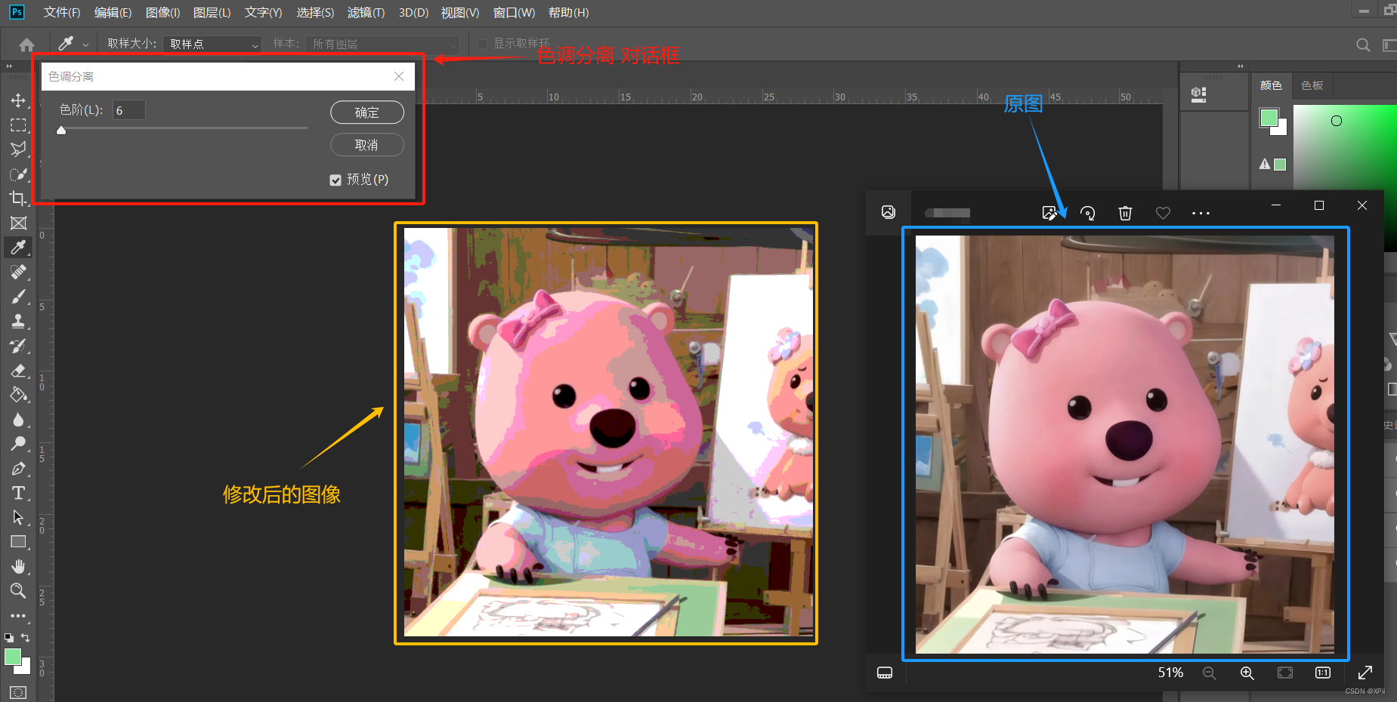Delete image using trash icon in viewer
The width and height of the screenshot is (1397, 702).
click(1125, 213)
